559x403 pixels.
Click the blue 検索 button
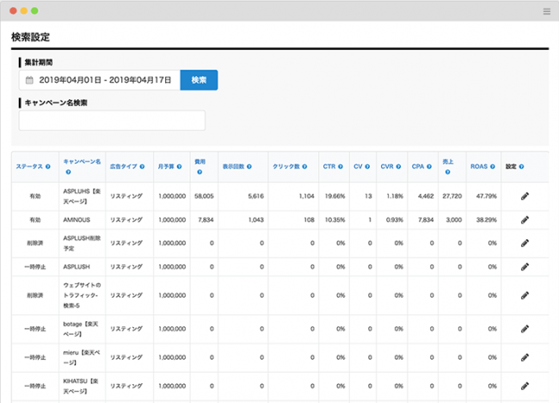click(199, 80)
